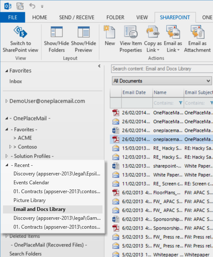Click the Search content input field
Image resolution: width=213 pixels, height=257 pixels.
point(162,68)
